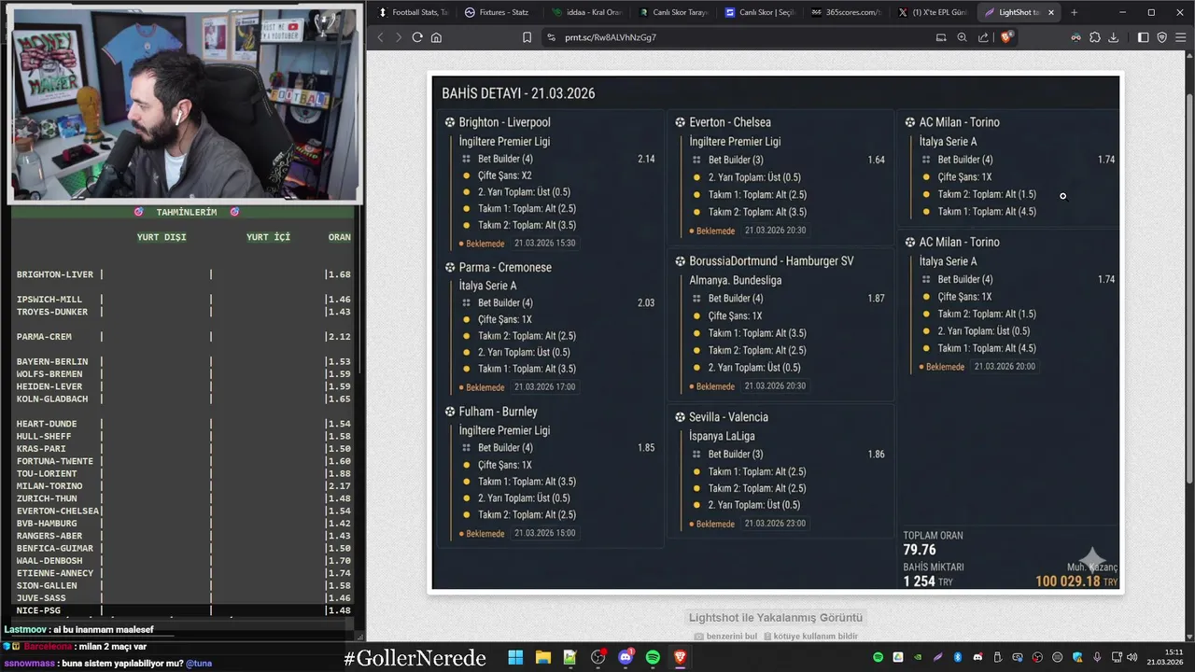Image resolution: width=1195 pixels, height=672 pixels.
Task: Click the total odds value 79.76
Action: pos(920,550)
